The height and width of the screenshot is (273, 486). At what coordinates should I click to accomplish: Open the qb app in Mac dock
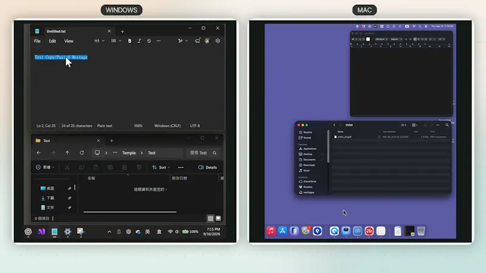pyautogui.click(x=357, y=231)
